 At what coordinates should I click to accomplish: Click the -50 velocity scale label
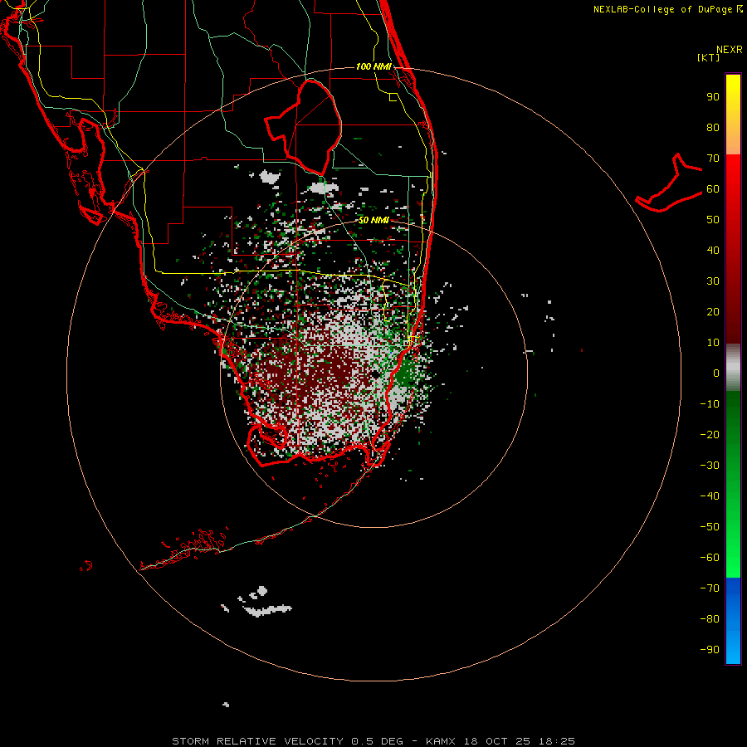click(710, 527)
